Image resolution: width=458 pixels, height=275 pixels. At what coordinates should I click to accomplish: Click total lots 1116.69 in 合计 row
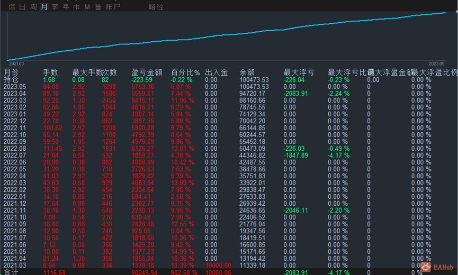pos(55,272)
